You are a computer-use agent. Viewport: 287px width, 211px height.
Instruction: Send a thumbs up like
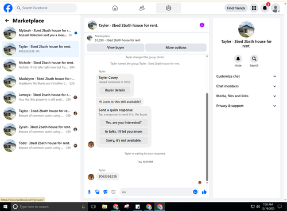coord(204,192)
